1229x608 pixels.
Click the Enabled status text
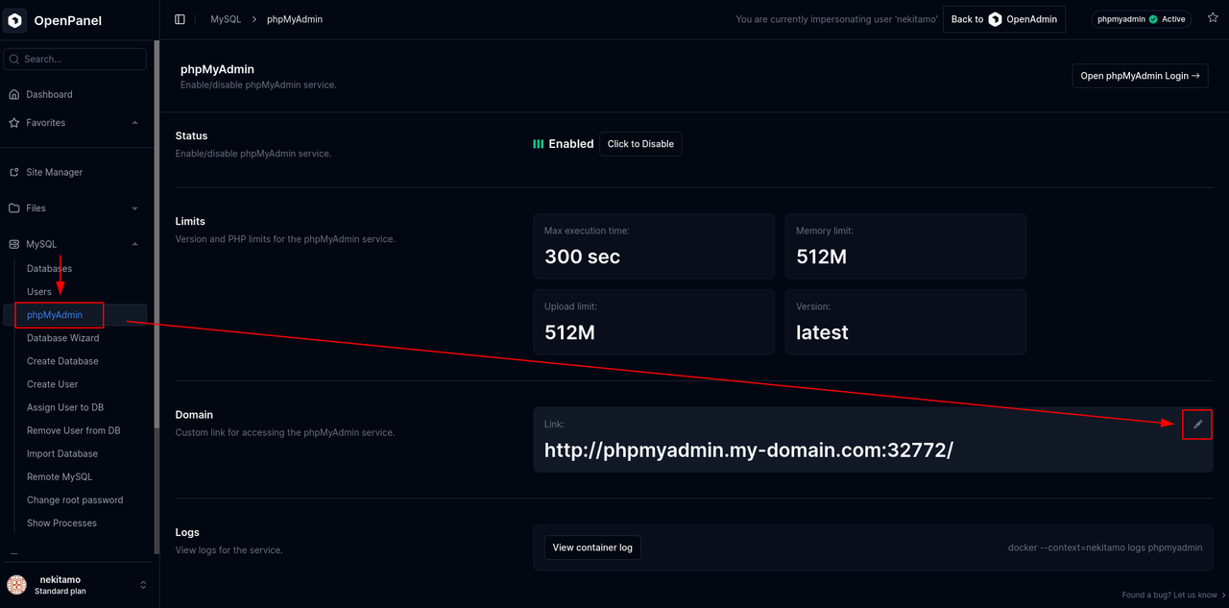[571, 144]
